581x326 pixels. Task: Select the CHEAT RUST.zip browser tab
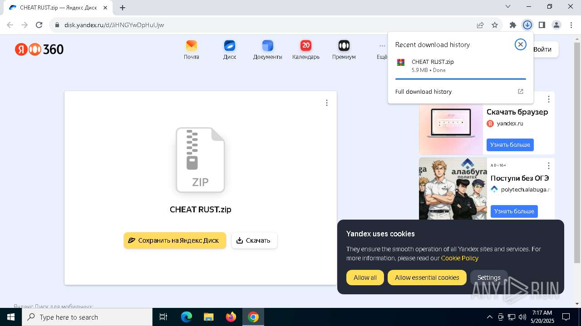tap(58, 8)
